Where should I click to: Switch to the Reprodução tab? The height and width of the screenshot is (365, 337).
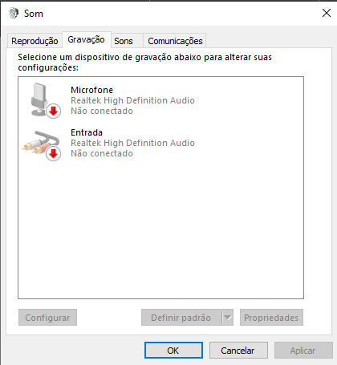pyautogui.click(x=35, y=41)
